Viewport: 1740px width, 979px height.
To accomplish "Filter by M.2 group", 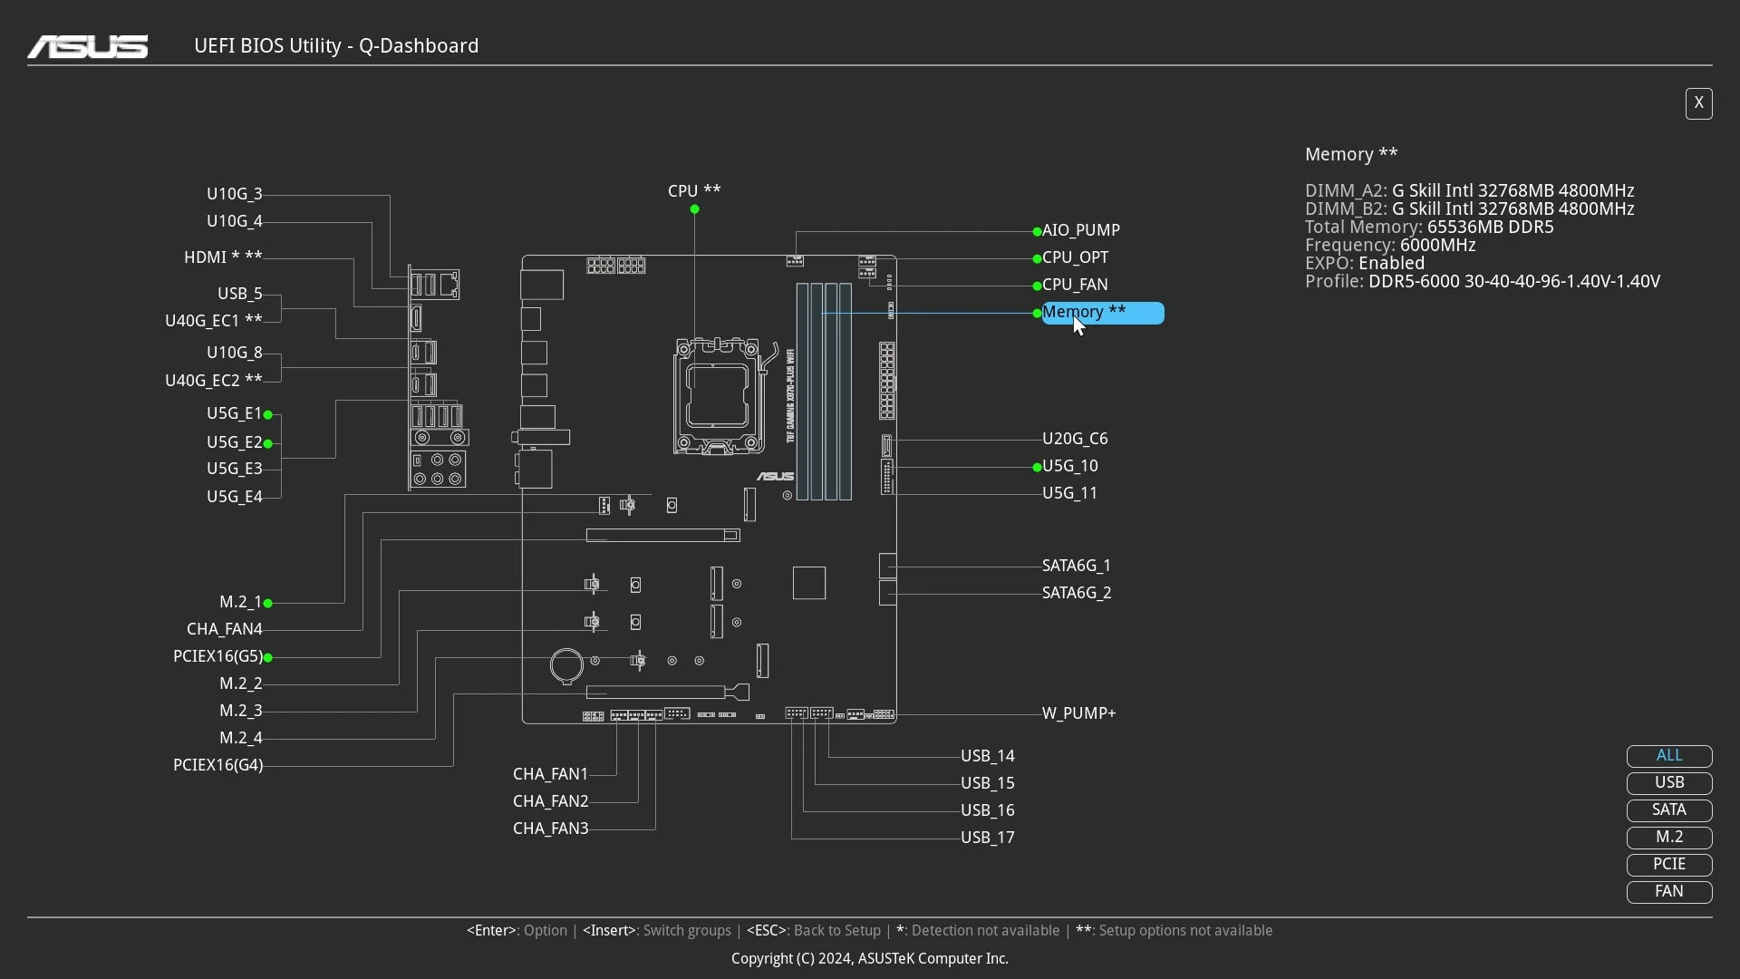I will [x=1668, y=838].
